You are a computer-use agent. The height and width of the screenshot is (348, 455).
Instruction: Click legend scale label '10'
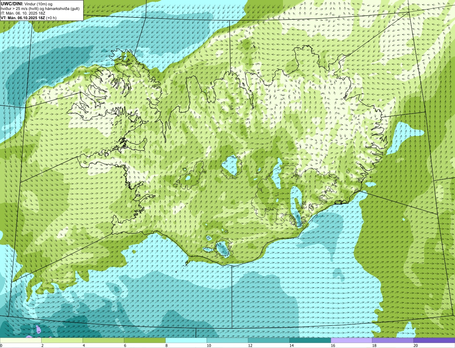pyautogui.click(x=208, y=346)
